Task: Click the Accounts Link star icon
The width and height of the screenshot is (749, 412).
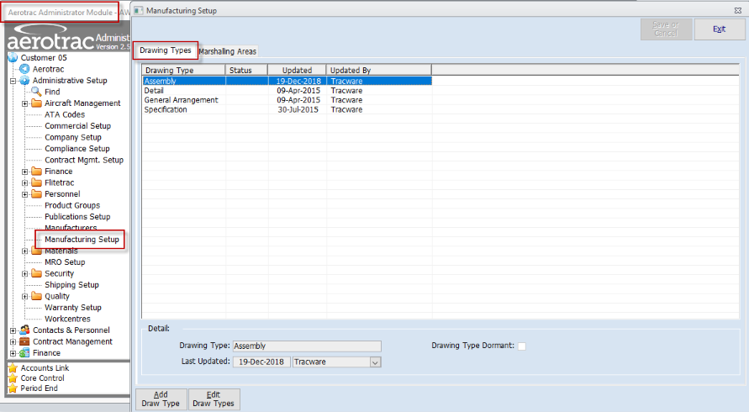Action: point(12,368)
